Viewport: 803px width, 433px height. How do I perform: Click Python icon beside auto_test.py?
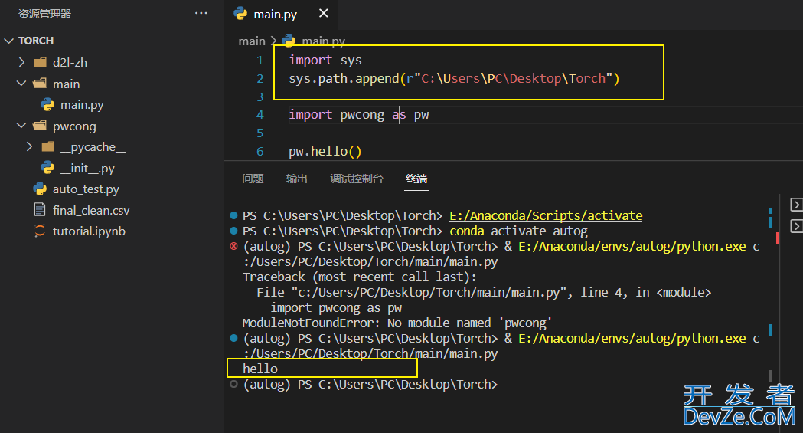click(x=40, y=189)
